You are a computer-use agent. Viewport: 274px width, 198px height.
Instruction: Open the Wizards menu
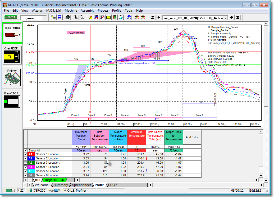pos(37,11)
